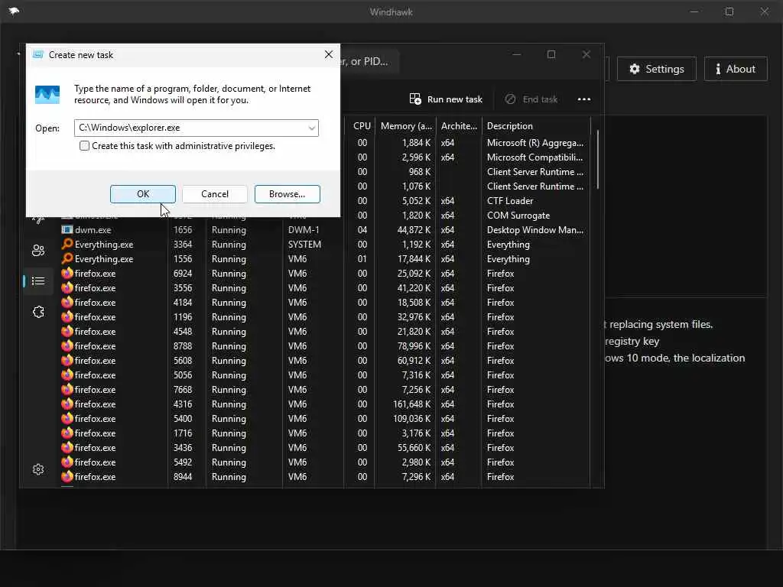Click the dwm.exe process icon
Screen dimensions: 783x587
(x=67, y=229)
